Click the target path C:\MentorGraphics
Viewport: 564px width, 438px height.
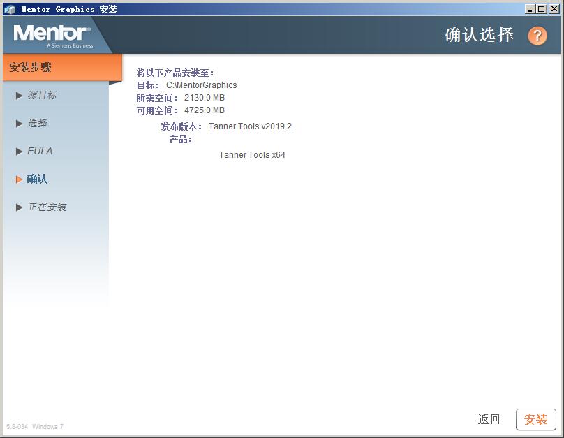[202, 85]
